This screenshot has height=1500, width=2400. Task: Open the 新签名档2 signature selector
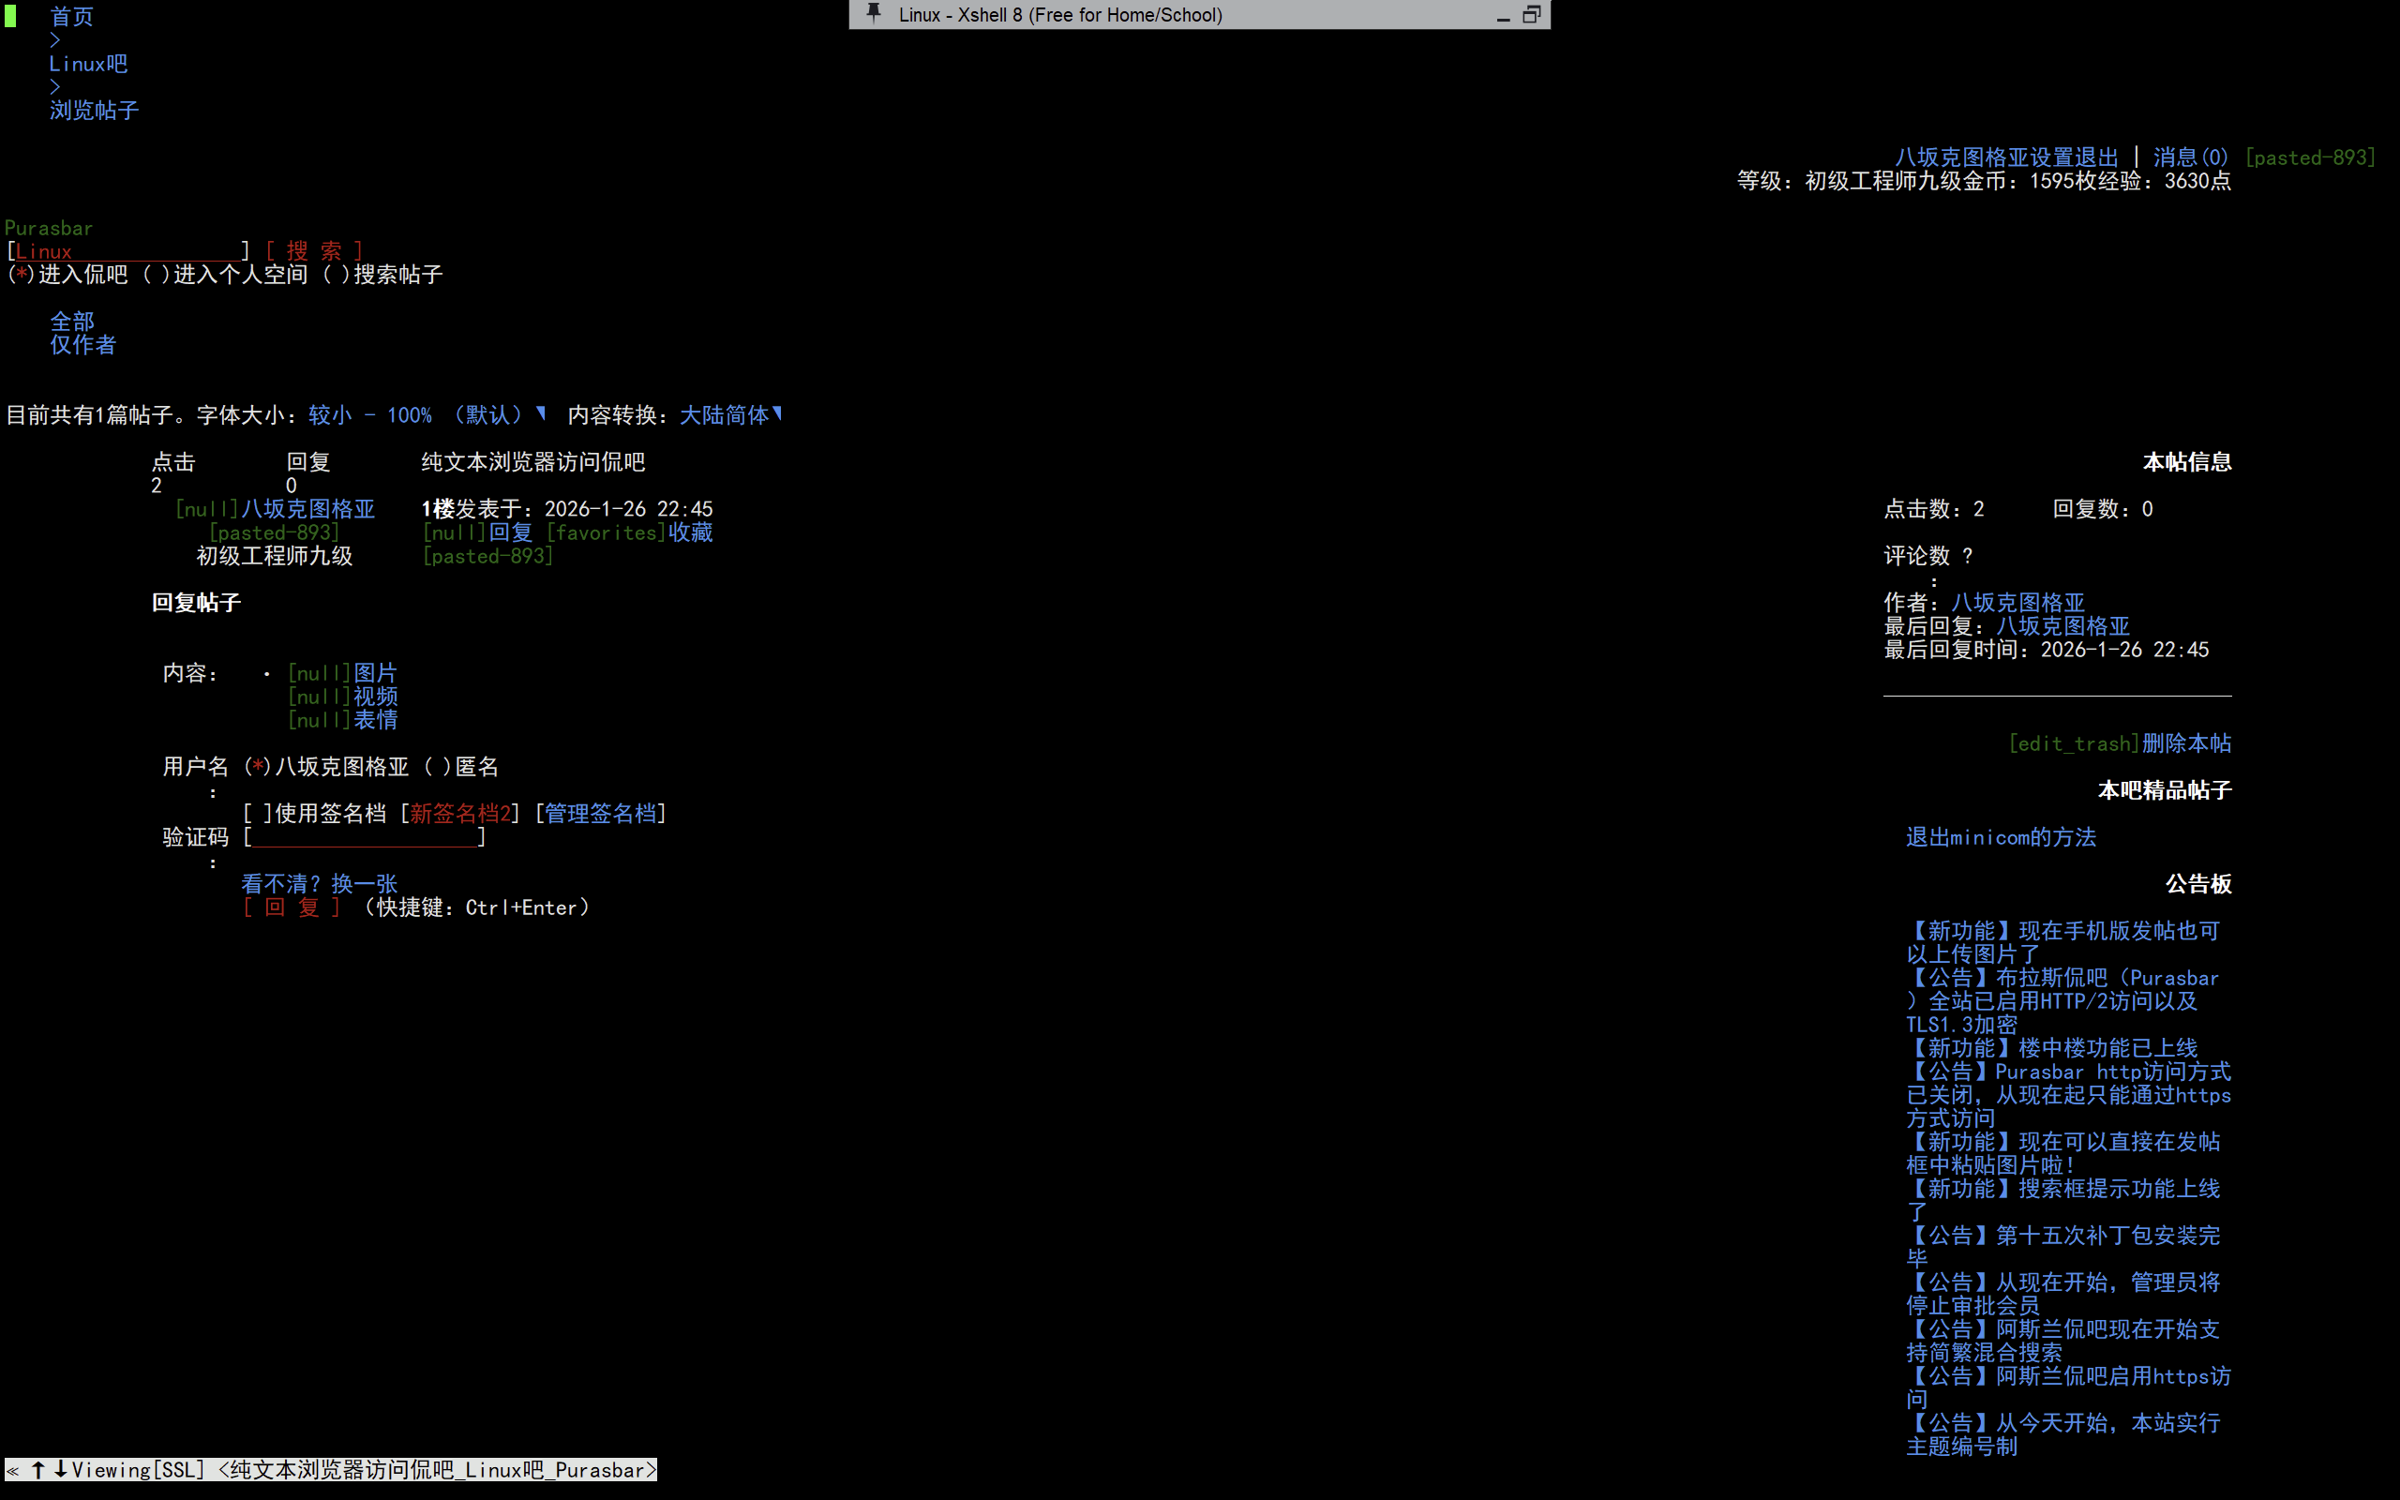(460, 814)
